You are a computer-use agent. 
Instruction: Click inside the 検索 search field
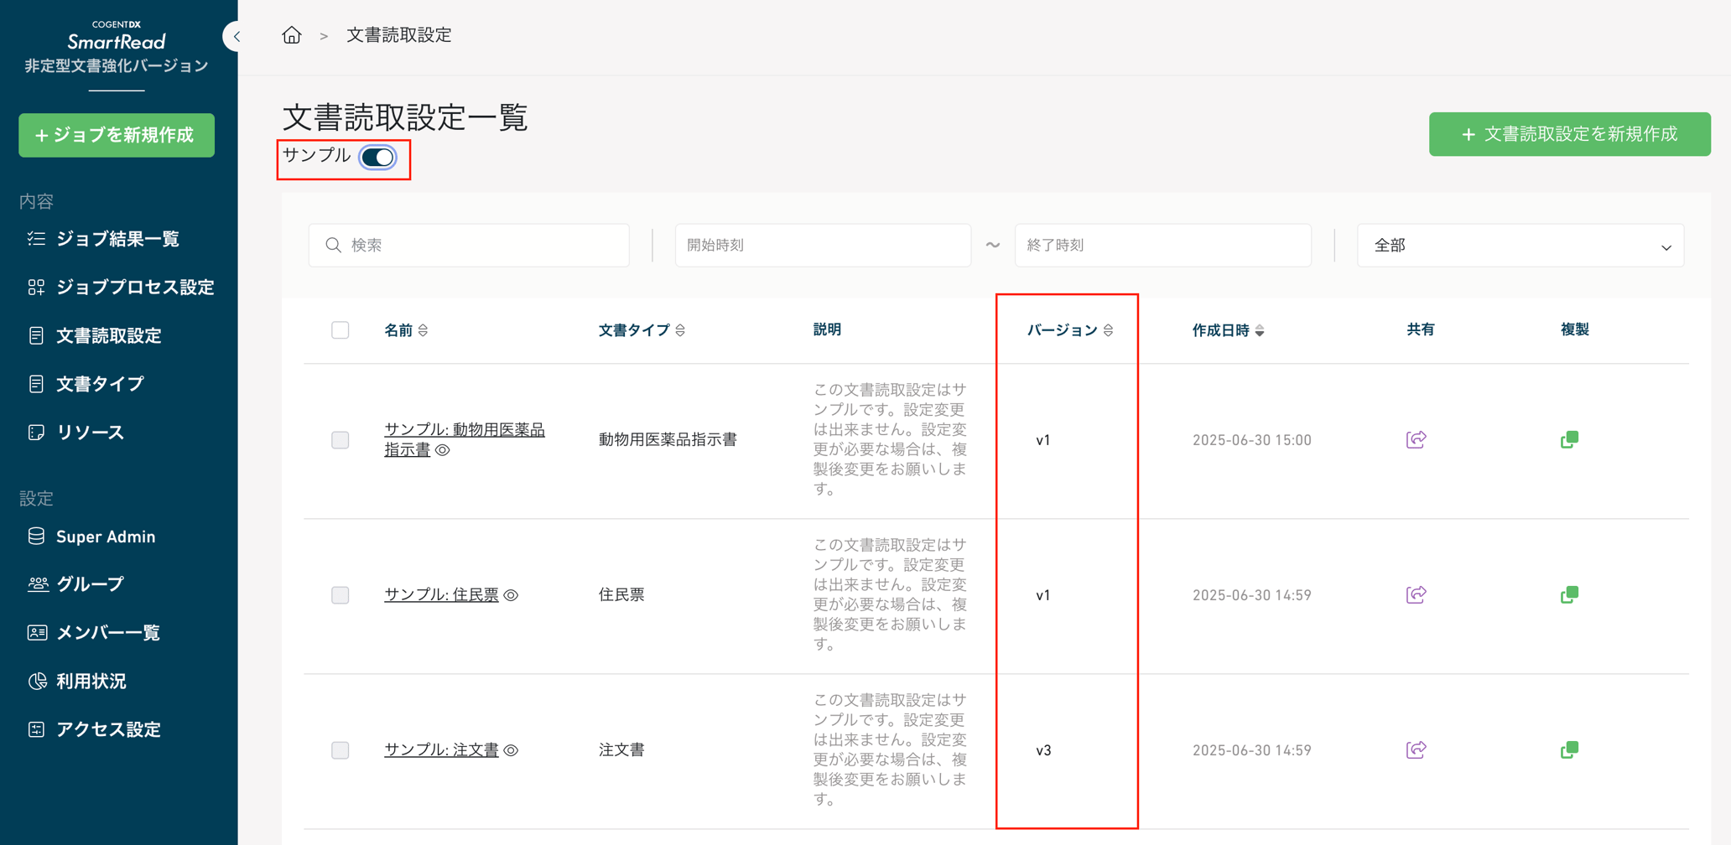point(468,245)
